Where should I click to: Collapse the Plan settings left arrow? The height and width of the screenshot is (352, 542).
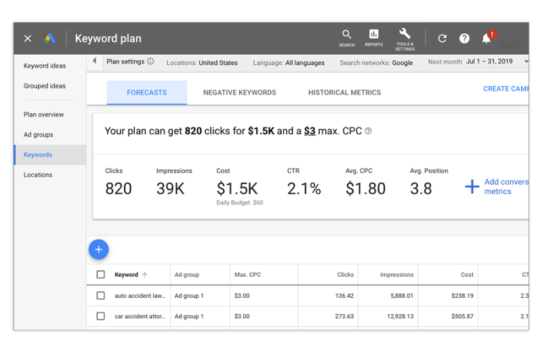(94, 61)
